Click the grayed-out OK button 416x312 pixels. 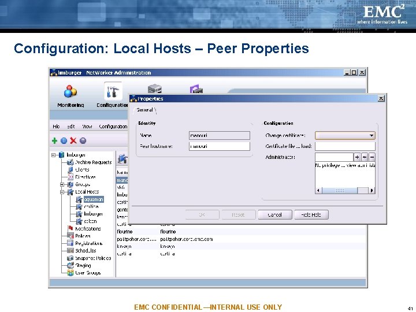(x=202, y=214)
